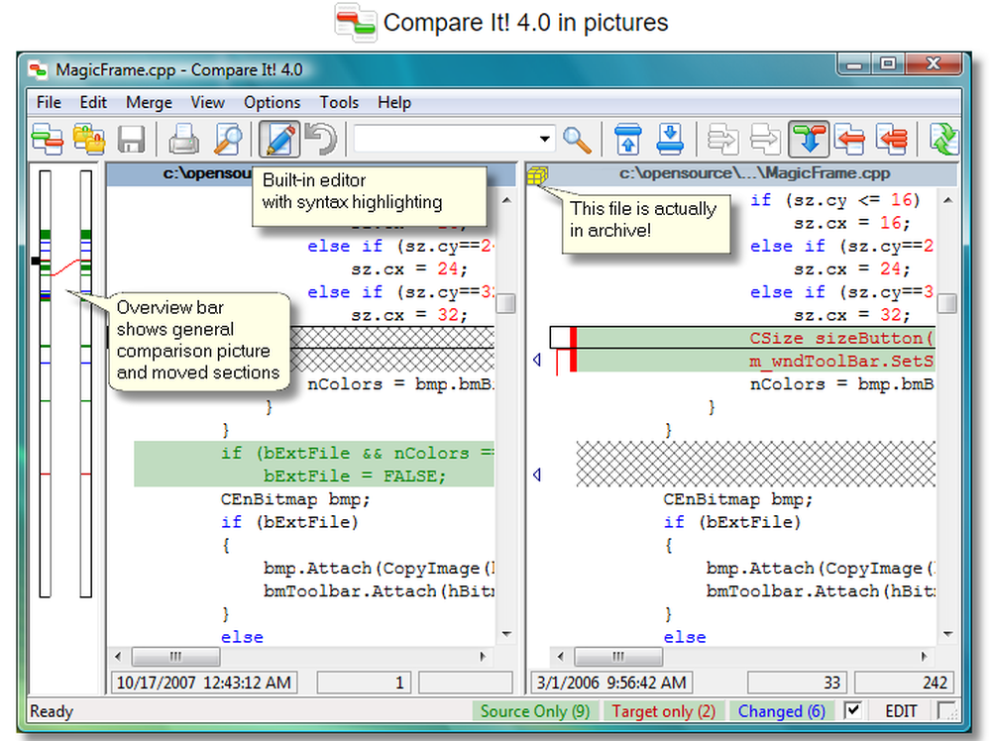This screenshot has height=741, width=991.
Task: Open the Options menu
Action: (272, 102)
